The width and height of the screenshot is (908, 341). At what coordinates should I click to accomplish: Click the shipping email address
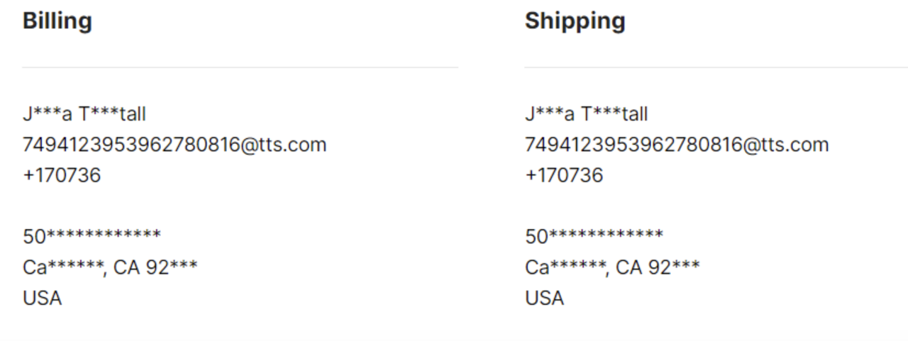coord(677,145)
